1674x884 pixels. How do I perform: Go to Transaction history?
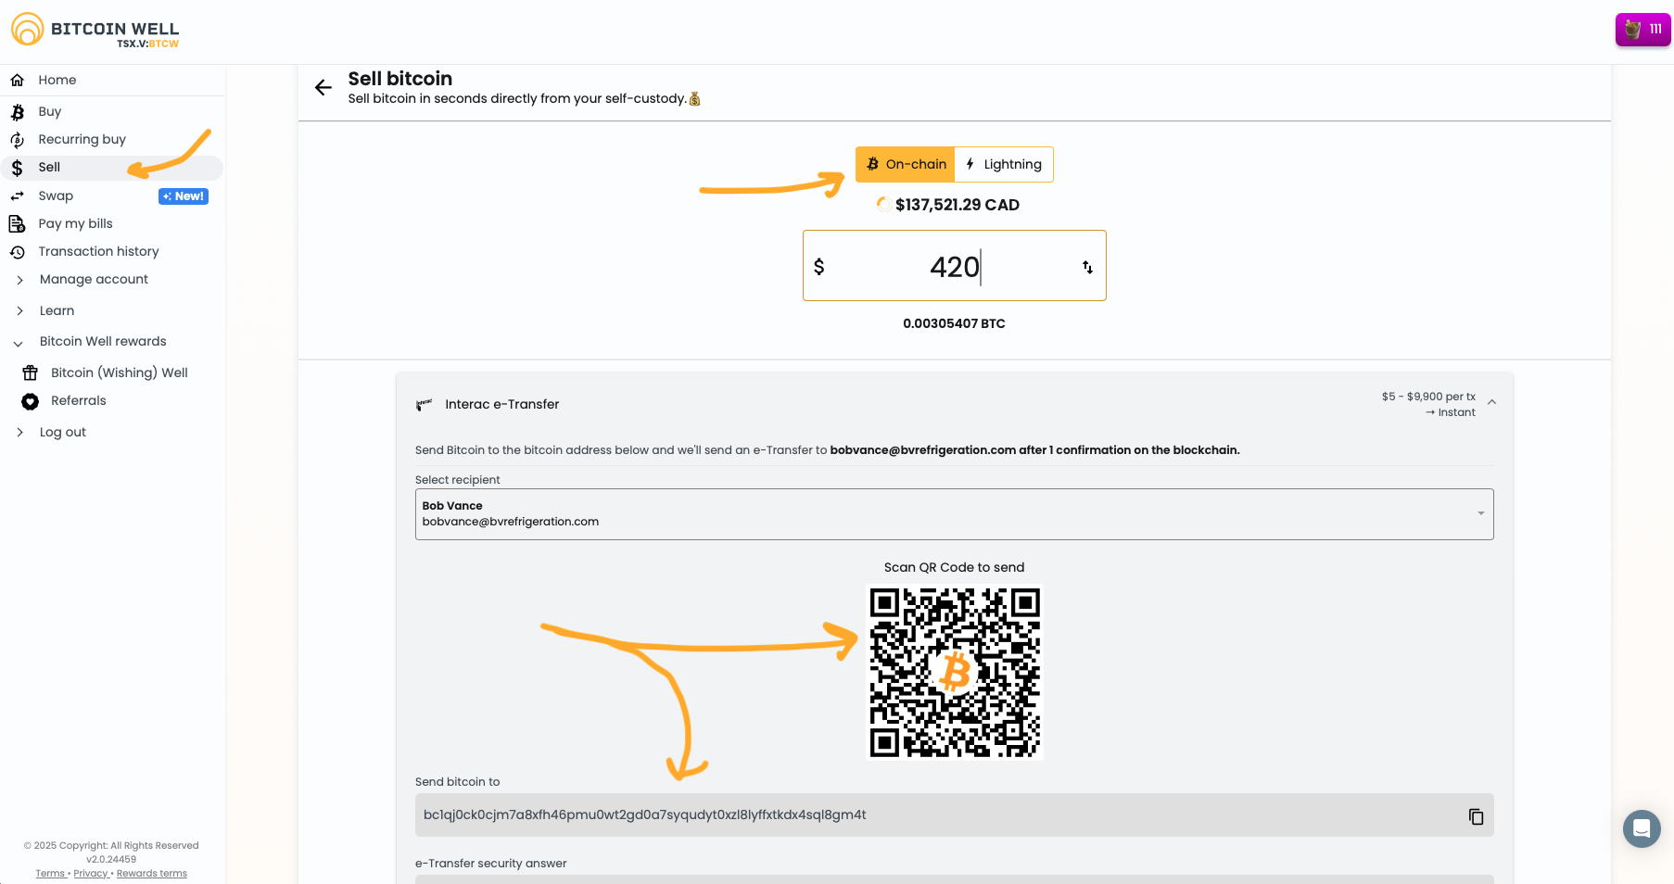[98, 252]
